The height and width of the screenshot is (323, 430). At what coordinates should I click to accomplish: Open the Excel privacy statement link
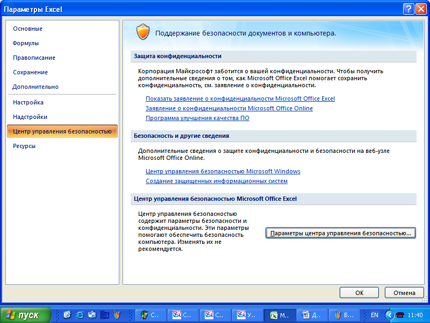240,99
